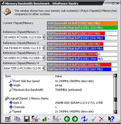Open the Reference Chipset/Memory 3 dropdown arrow
Screen dimensions: 121x124
(43, 58)
